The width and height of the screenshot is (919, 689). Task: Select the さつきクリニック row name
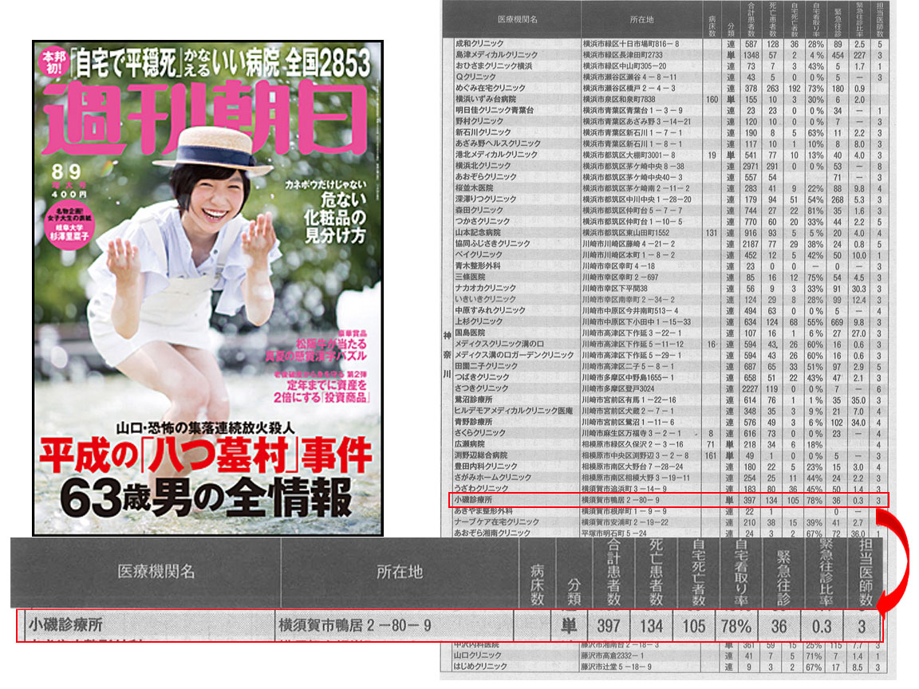[483, 388]
